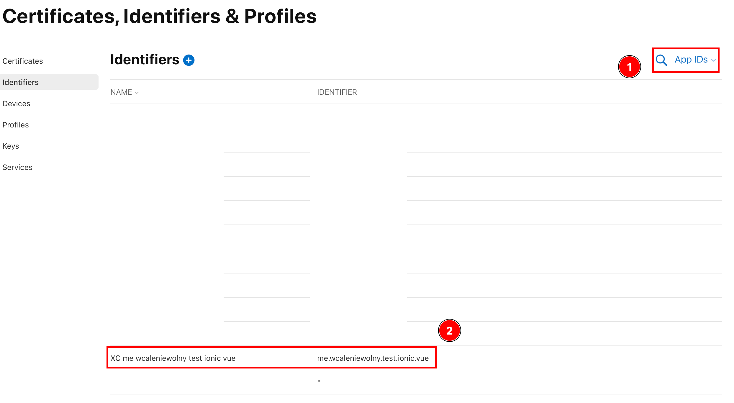Open the Services section

(17, 167)
